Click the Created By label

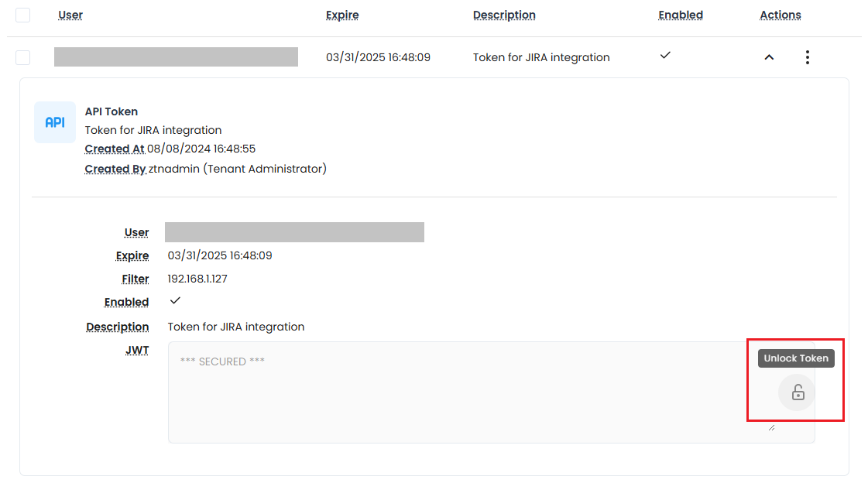point(115,169)
